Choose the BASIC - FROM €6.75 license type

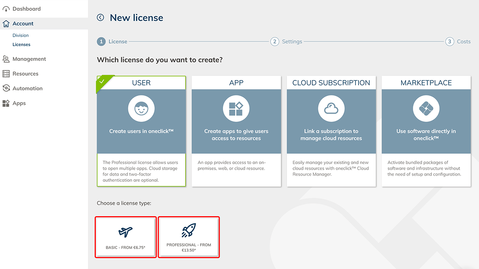pyautogui.click(x=125, y=248)
